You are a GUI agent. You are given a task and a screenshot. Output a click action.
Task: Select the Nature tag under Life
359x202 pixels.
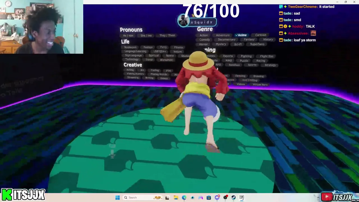pos(178,52)
